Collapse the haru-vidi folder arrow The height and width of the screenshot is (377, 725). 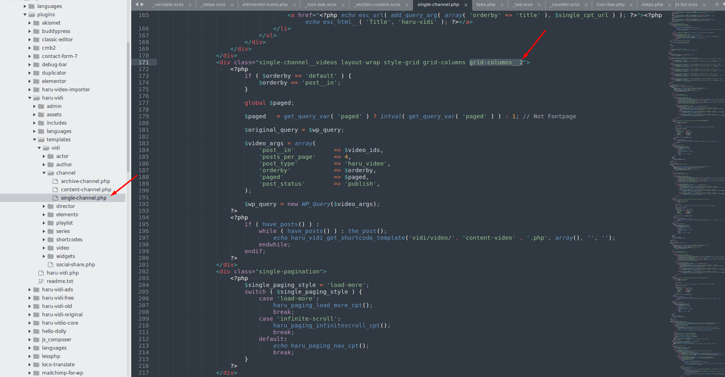click(30, 98)
